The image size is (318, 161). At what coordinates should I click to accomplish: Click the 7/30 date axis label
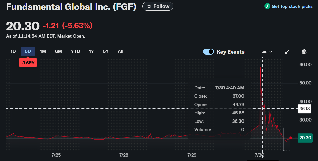[x=259, y=155]
